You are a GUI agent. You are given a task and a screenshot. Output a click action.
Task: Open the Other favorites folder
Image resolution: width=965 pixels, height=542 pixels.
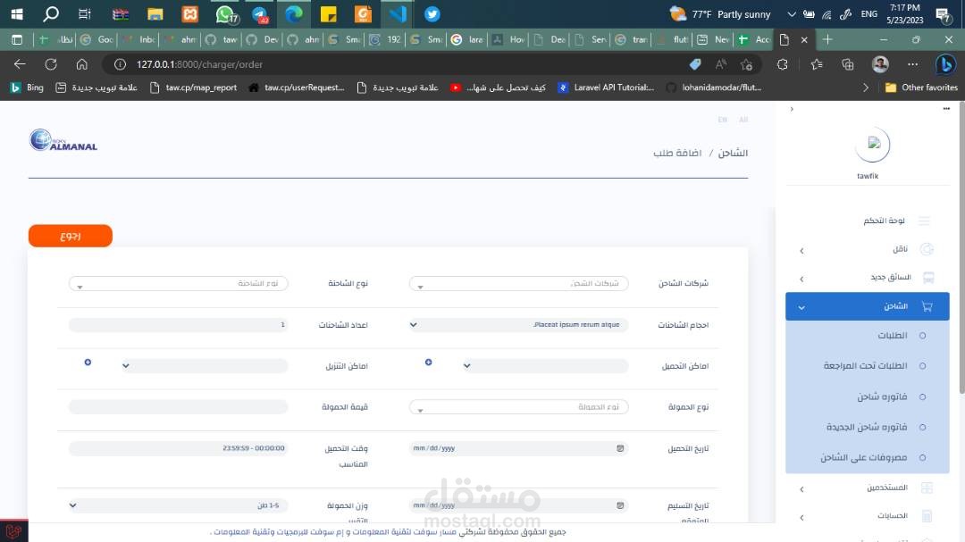pyautogui.click(x=921, y=88)
